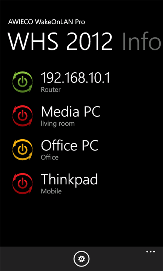Select the WHS 2012 pivot header

coord(60,41)
